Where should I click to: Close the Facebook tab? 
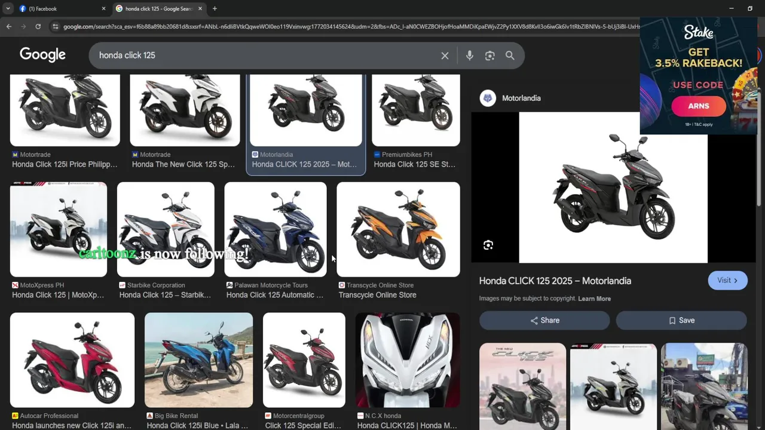click(103, 8)
